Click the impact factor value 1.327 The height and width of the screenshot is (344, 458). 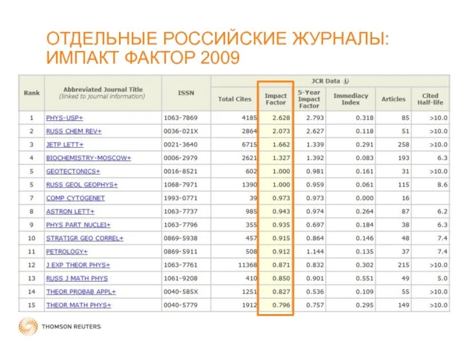(281, 158)
